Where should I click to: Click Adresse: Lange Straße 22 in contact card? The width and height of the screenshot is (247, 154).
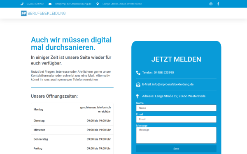point(160,96)
